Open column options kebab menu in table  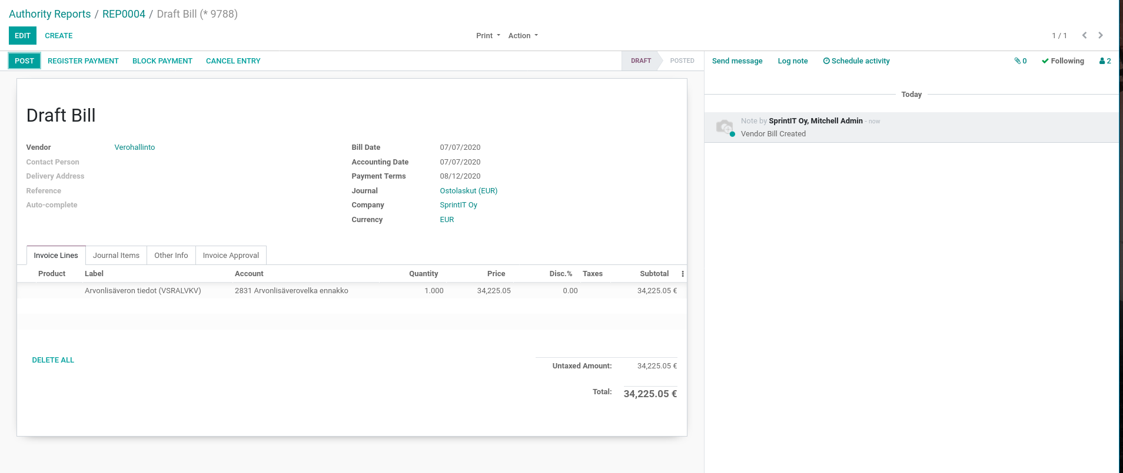tap(682, 274)
